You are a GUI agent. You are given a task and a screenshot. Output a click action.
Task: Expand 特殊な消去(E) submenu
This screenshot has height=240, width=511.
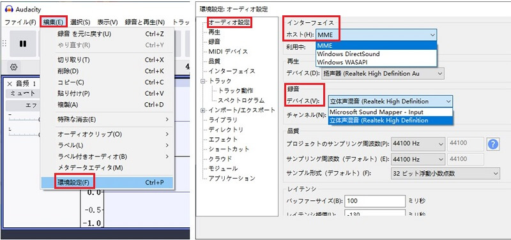(x=108, y=119)
